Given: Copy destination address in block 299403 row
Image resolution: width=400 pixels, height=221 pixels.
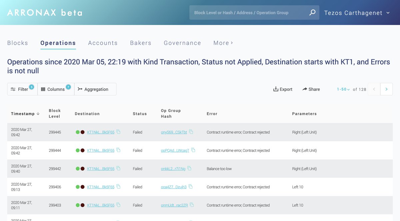Looking at the screenshot, I should click(118, 205).
